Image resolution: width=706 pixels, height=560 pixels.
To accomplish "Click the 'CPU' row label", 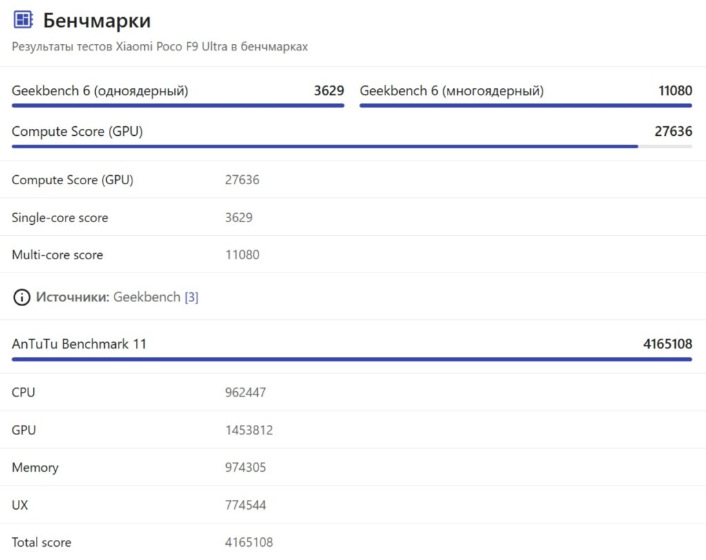I will point(23,392).
